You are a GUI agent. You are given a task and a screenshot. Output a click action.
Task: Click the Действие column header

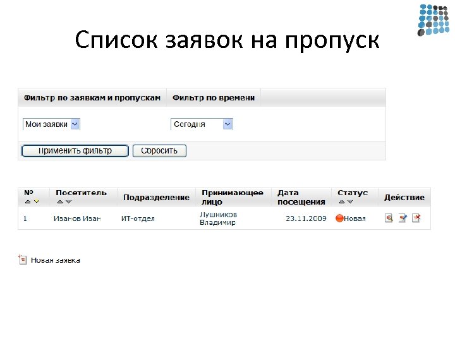pyautogui.click(x=404, y=198)
